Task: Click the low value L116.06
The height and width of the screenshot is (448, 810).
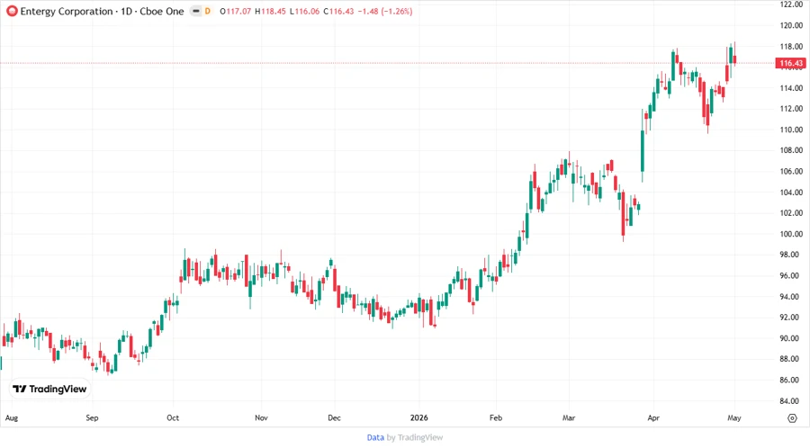Action: pos(304,12)
